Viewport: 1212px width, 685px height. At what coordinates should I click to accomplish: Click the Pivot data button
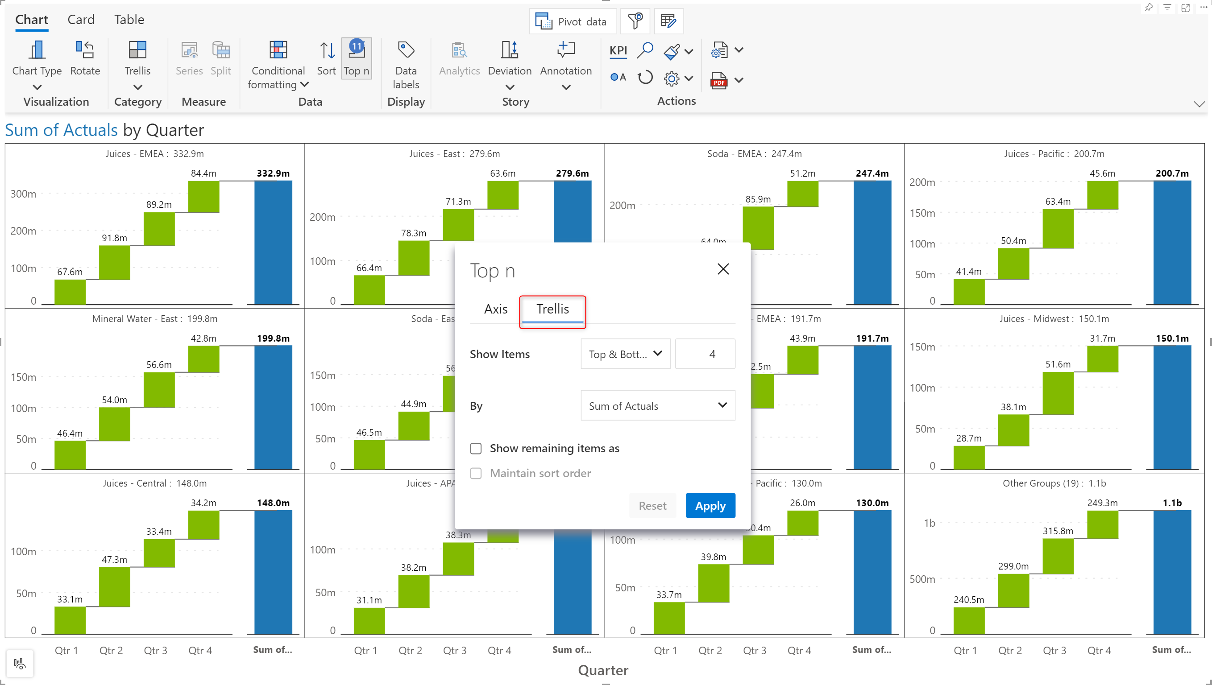coord(573,22)
